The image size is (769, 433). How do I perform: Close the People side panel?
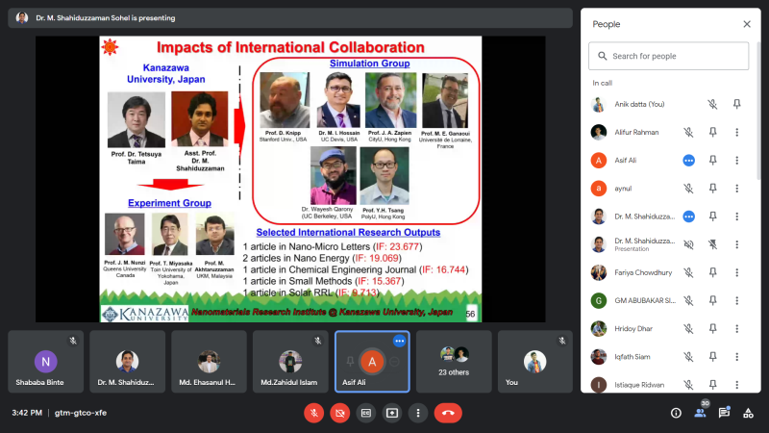coord(747,24)
